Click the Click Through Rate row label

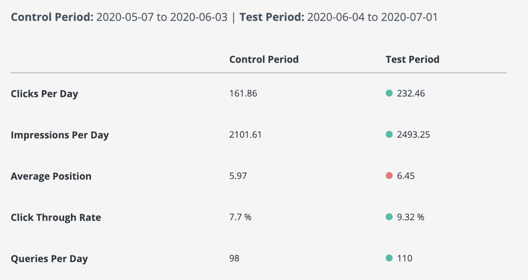pyautogui.click(x=56, y=218)
